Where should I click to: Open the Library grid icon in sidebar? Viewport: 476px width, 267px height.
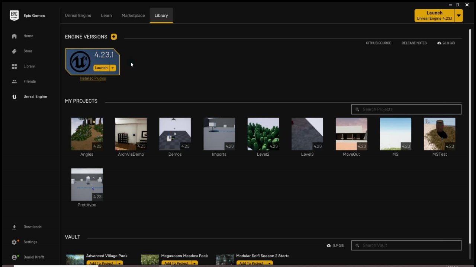pos(14,66)
